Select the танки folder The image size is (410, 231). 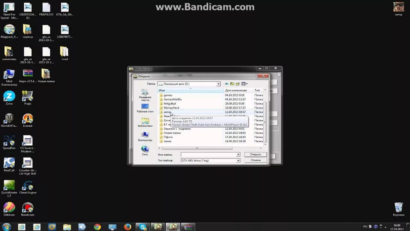click(167, 141)
